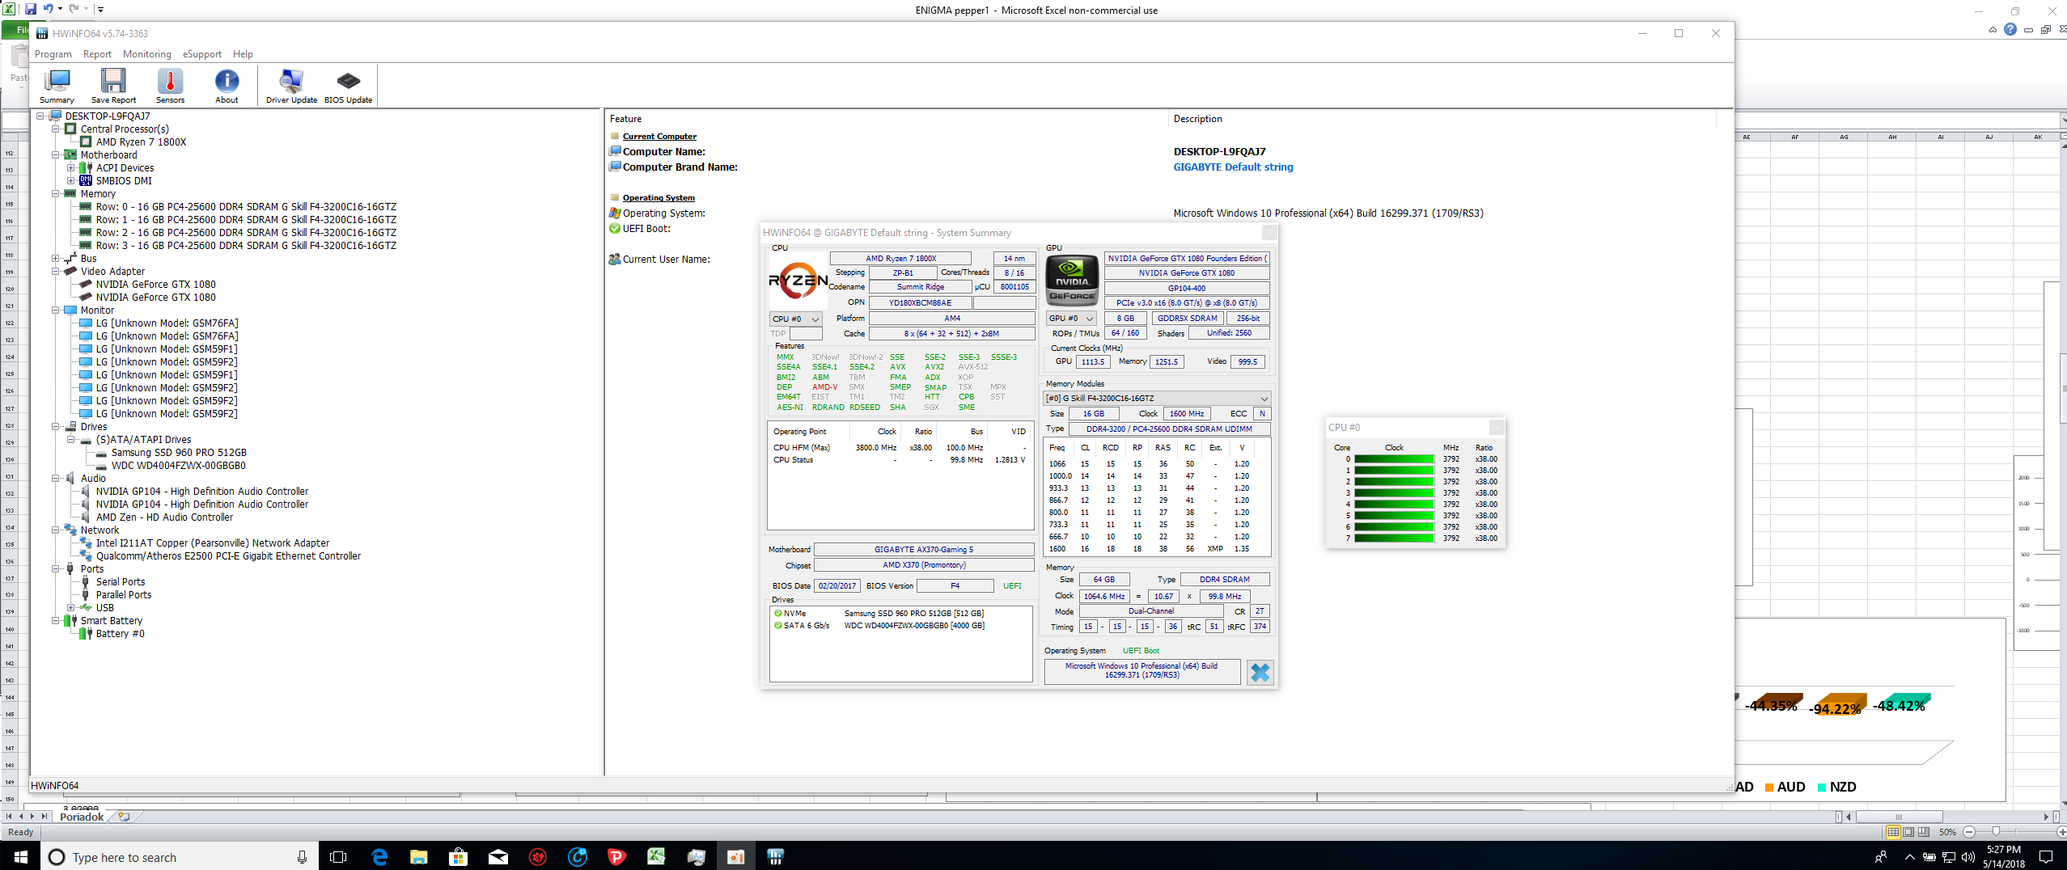
Task: Select Samsung SSD 960 PRO 512GB in tree
Action: click(x=179, y=452)
